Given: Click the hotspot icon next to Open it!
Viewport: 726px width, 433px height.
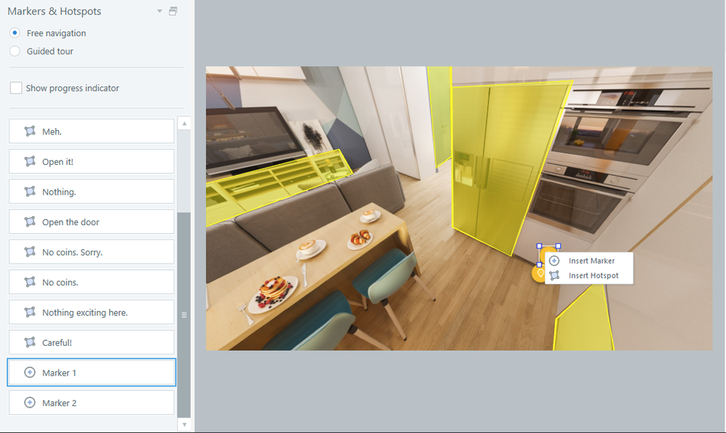Looking at the screenshot, I should pos(30,161).
